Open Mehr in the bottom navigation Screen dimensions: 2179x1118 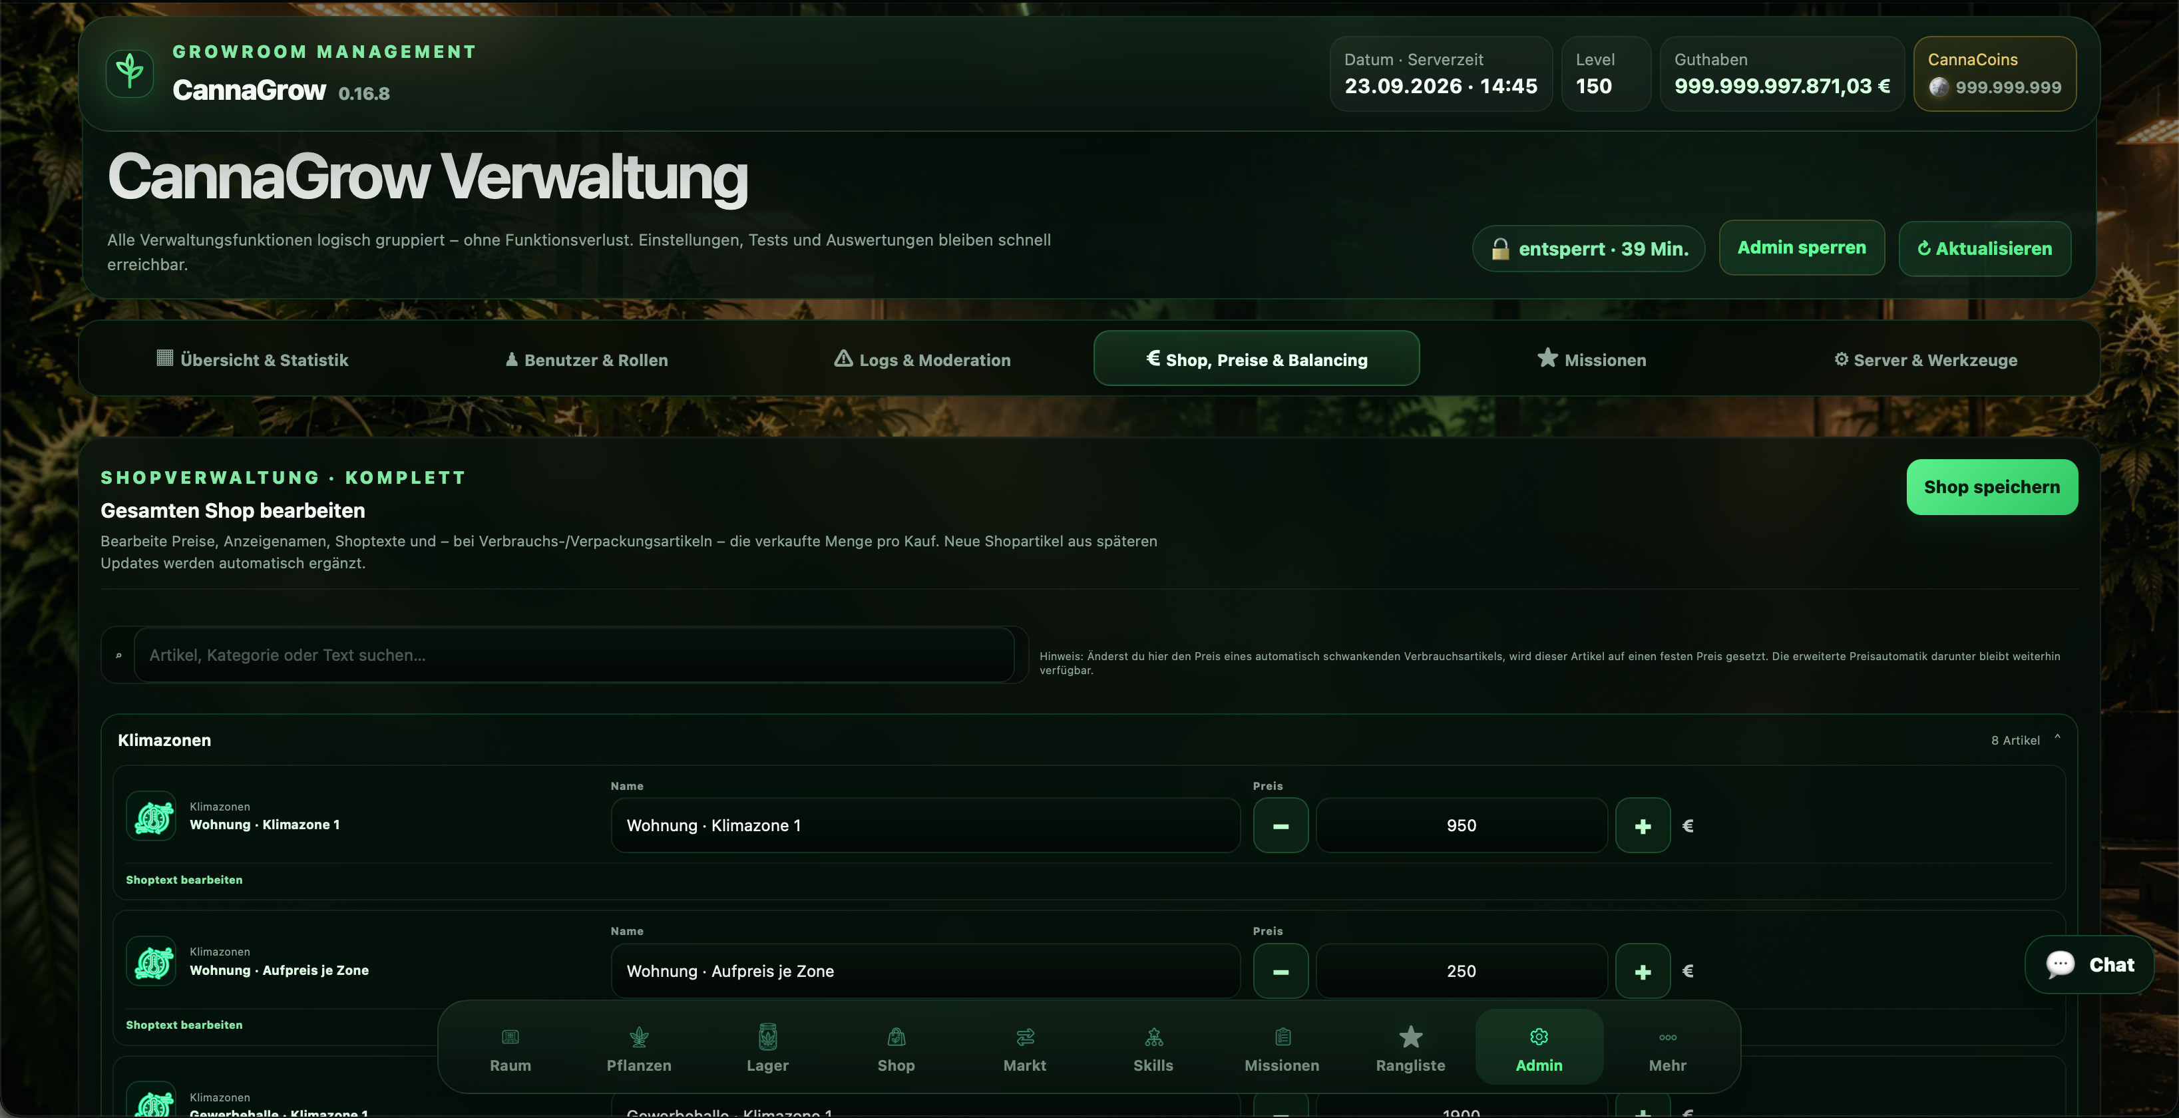1667,1047
